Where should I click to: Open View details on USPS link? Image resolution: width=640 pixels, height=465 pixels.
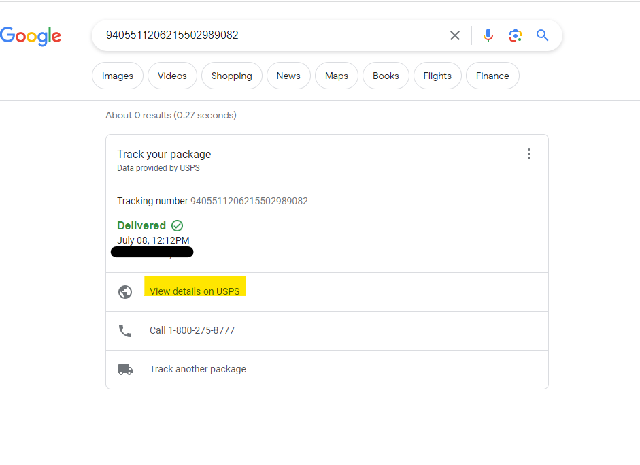195,291
